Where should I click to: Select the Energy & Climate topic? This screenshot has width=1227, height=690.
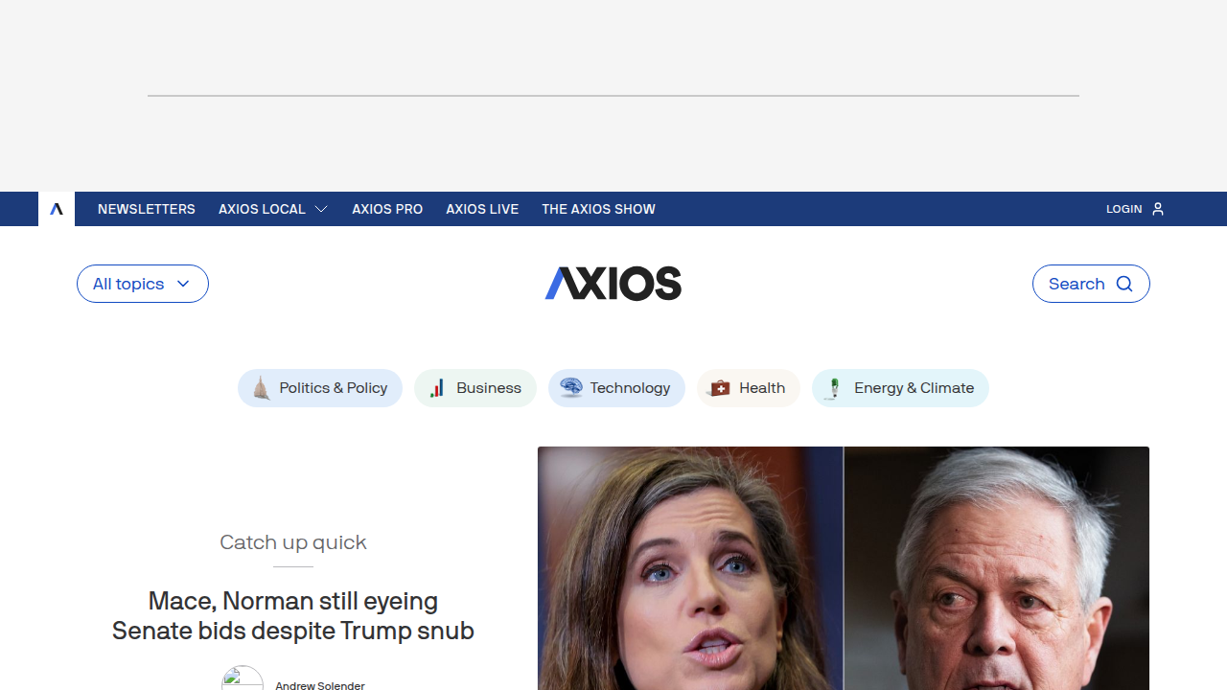[900, 388]
